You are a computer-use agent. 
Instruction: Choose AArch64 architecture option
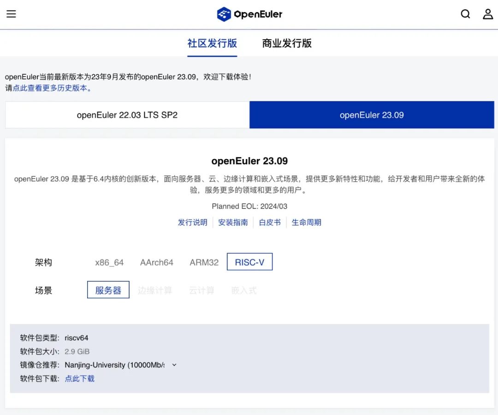(x=157, y=262)
